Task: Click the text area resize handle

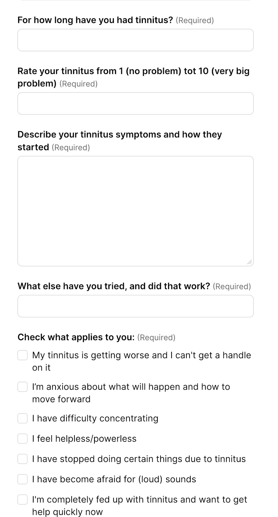Action: click(x=249, y=262)
